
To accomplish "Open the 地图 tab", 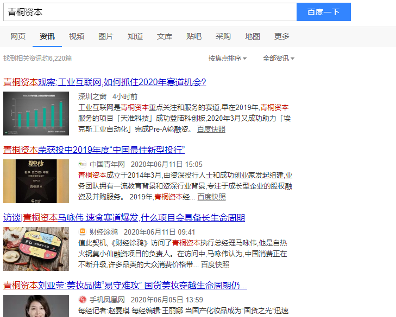I will click(x=252, y=36).
